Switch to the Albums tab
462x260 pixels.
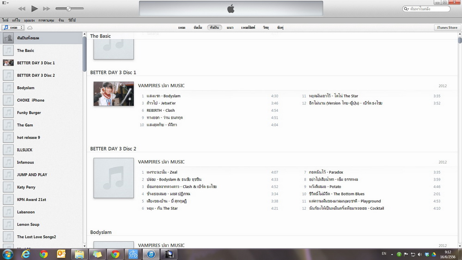click(198, 27)
